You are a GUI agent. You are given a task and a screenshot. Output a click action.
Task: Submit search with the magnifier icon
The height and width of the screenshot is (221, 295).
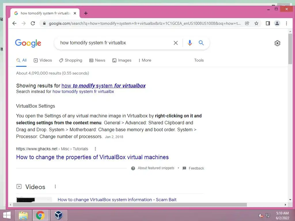click(201, 43)
